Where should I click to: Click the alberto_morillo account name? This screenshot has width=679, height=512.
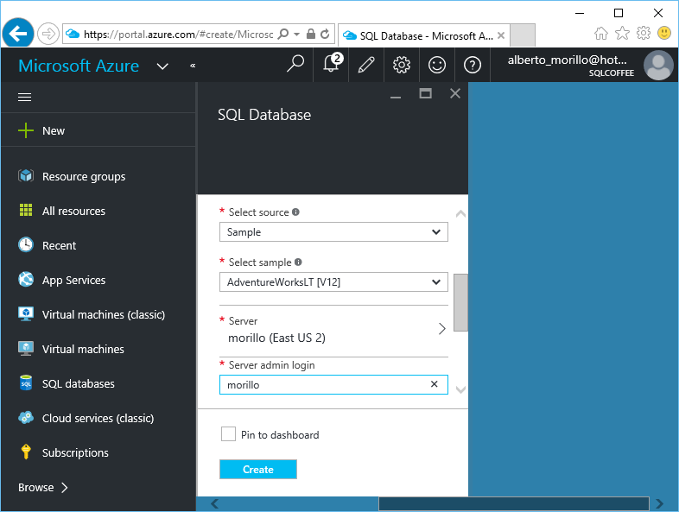[x=567, y=60]
